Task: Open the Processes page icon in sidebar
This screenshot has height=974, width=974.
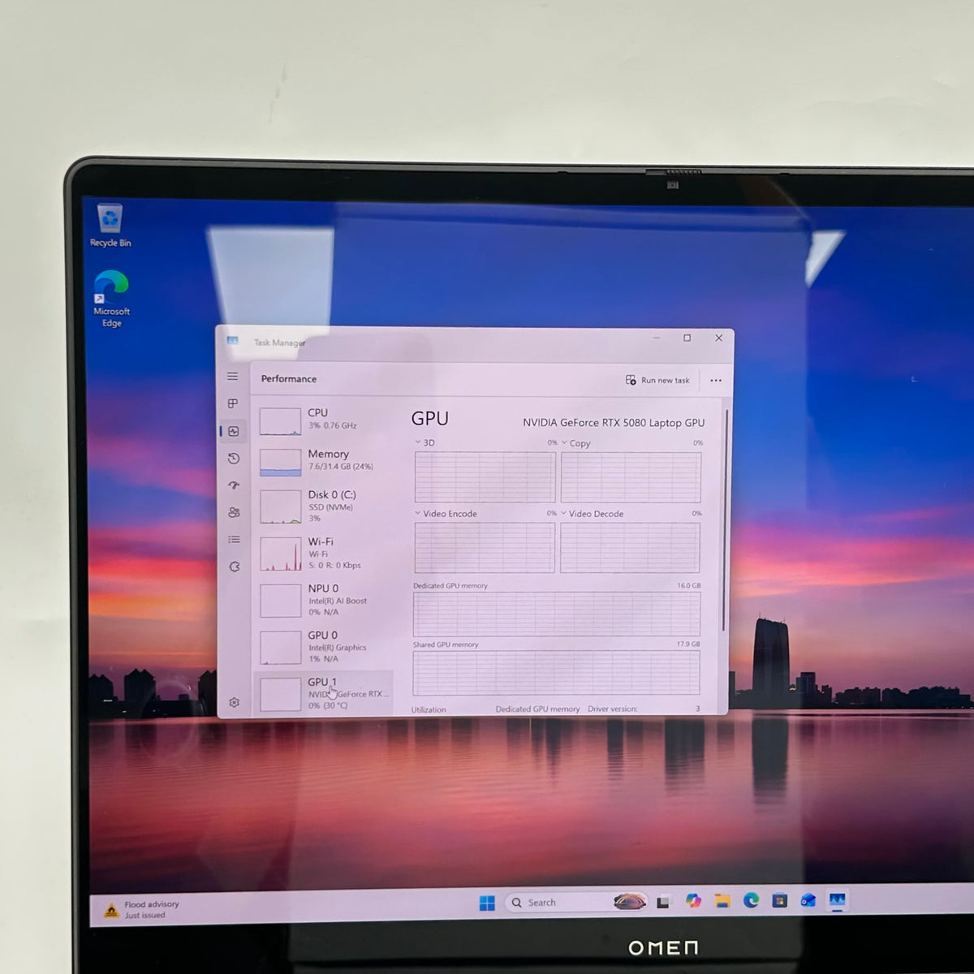Action: 233,403
